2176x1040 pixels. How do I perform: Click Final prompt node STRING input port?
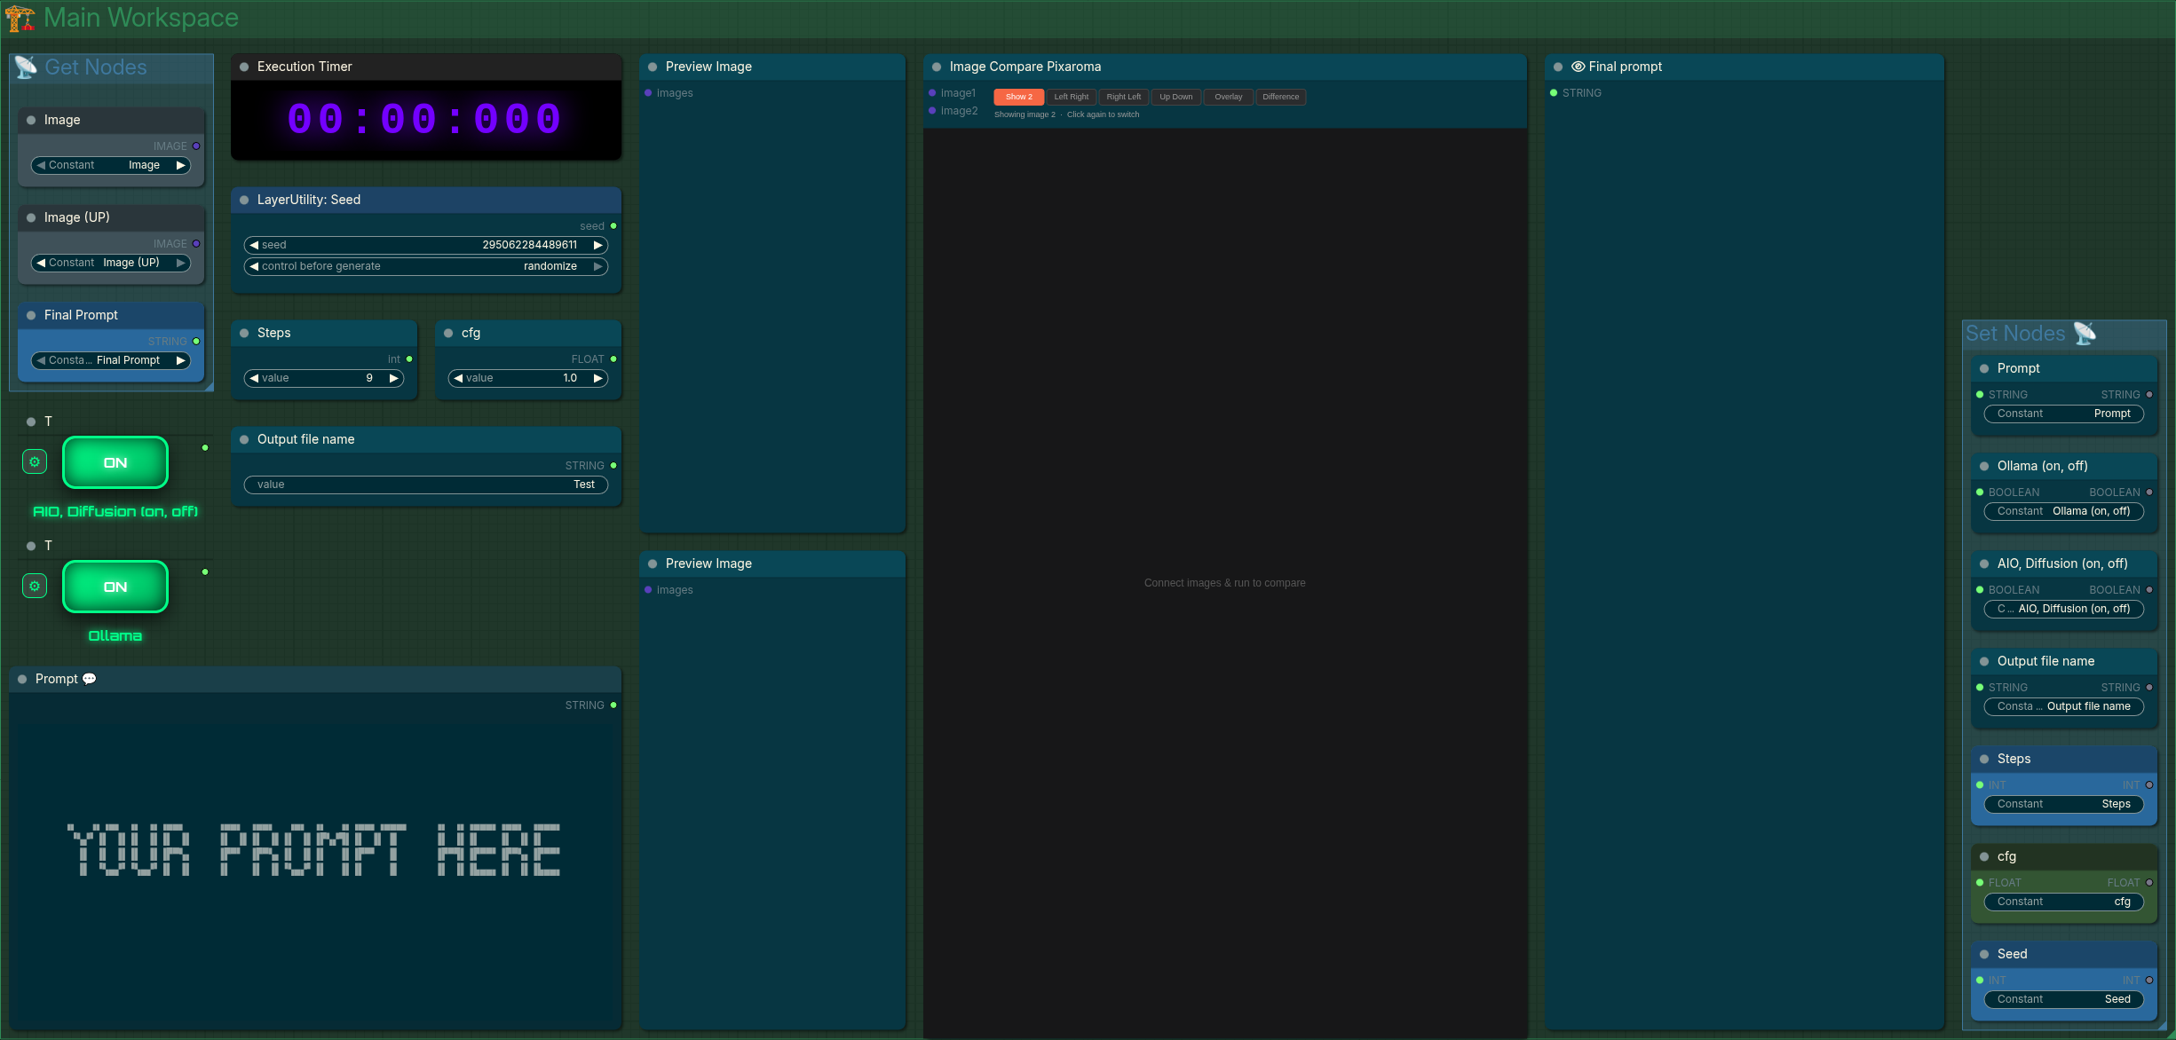[1554, 93]
